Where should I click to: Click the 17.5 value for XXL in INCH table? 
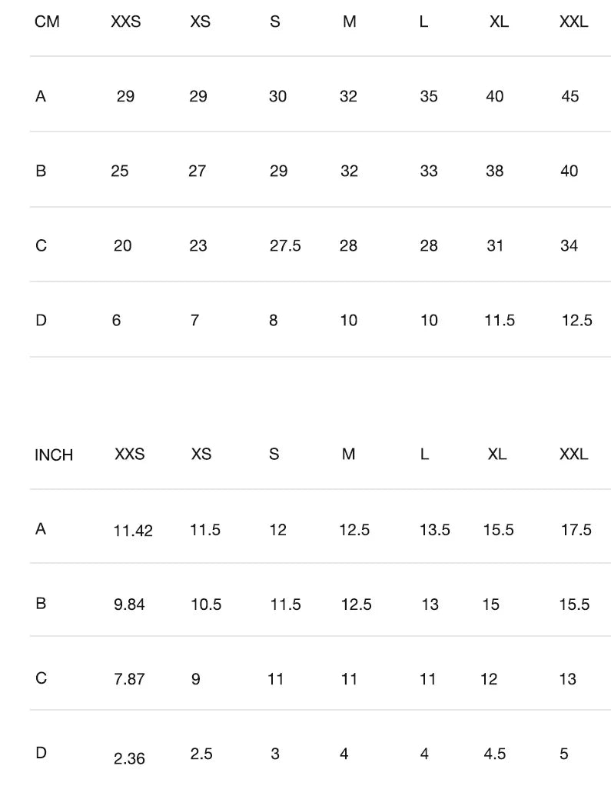[576, 530]
